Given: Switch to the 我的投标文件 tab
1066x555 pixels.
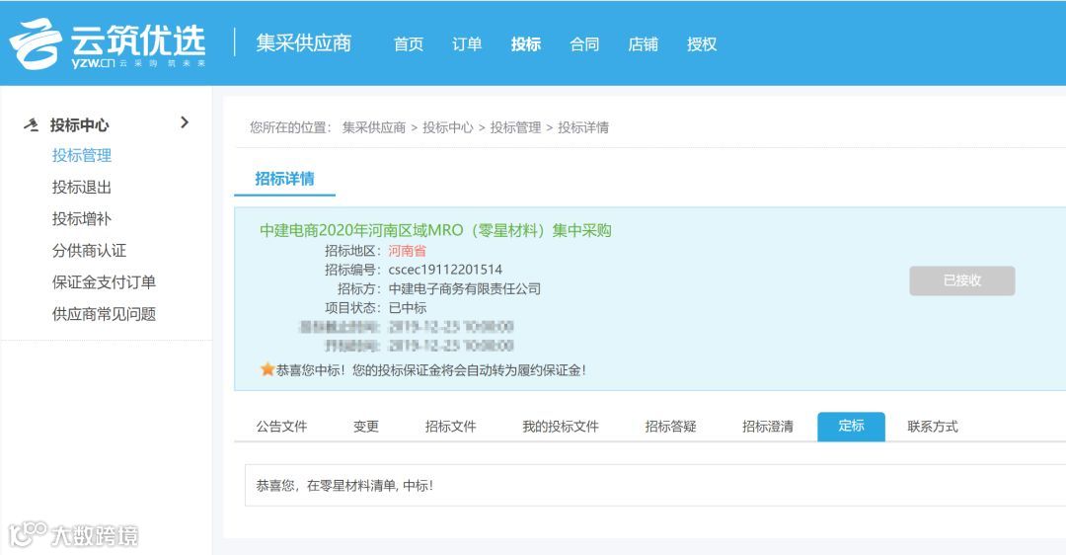Looking at the screenshot, I should click(x=561, y=427).
